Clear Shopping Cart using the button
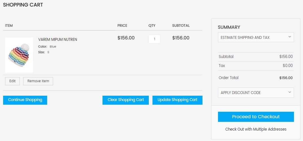 coord(126,100)
